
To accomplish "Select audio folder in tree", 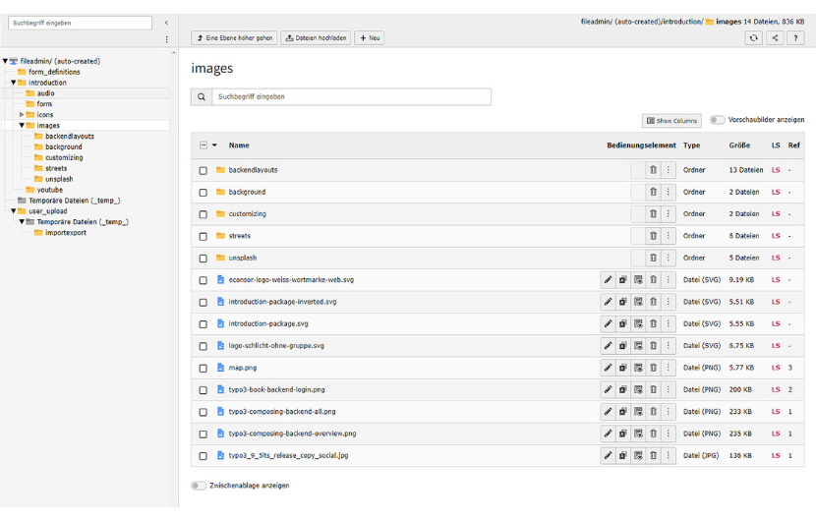I will 45,93.
